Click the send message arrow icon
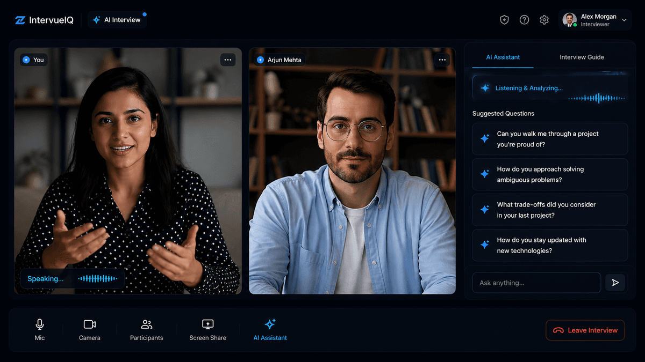This screenshot has width=645, height=362. pos(615,283)
